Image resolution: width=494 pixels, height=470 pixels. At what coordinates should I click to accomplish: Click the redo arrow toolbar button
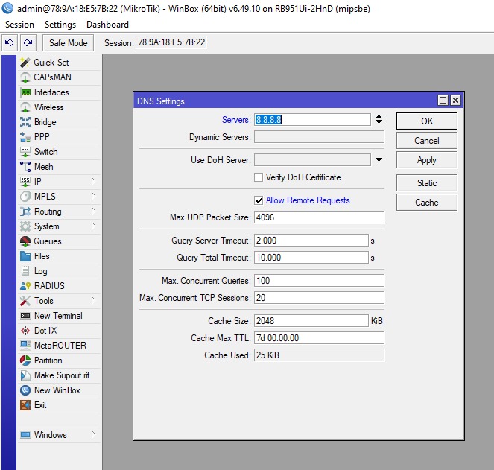[x=28, y=42]
